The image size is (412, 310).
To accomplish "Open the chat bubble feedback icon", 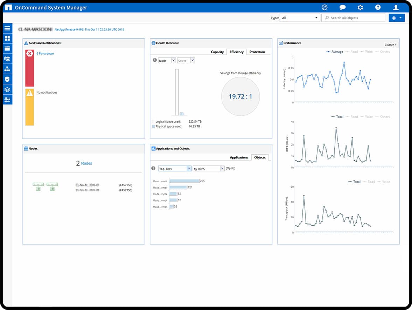I will pos(342,7).
